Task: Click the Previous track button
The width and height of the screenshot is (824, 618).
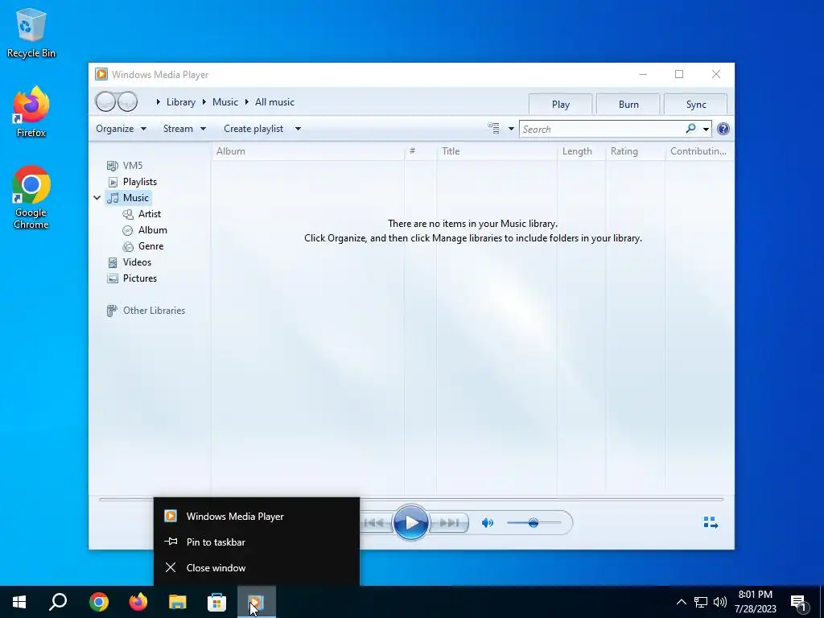Action: (x=377, y=523)
